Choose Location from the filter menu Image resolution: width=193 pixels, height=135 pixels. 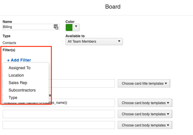16,75
